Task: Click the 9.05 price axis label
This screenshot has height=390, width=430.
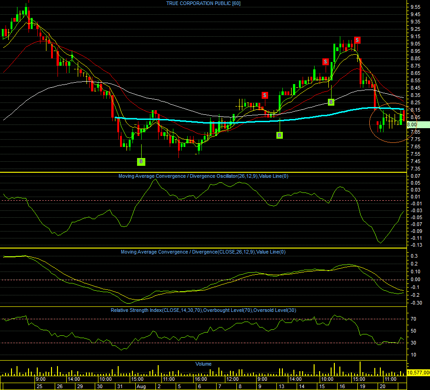Action: click(415, 44)
